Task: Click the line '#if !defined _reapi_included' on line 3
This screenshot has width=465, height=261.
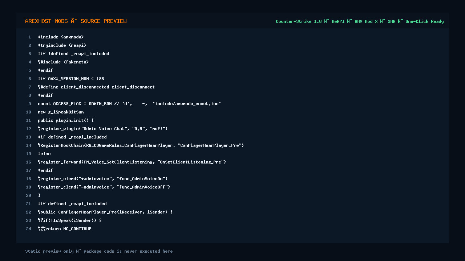Action: [x=73, y=54]
